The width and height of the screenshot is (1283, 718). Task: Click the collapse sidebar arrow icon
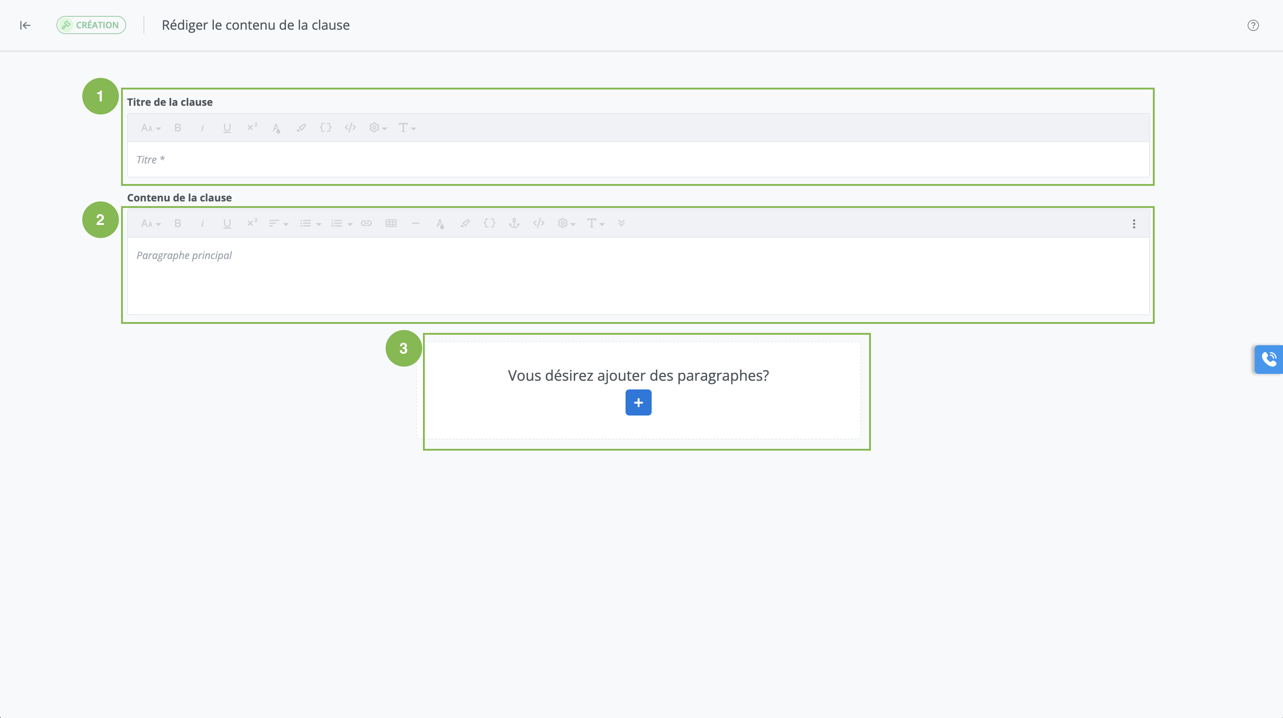(x=25, y=25)
